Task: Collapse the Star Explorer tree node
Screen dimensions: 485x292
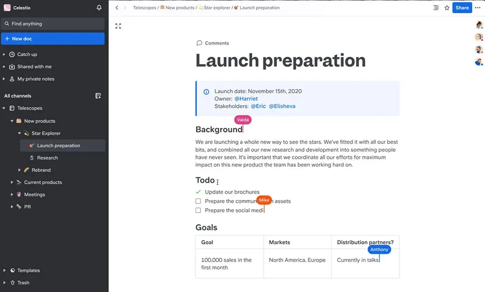Action: pos(19,133)
